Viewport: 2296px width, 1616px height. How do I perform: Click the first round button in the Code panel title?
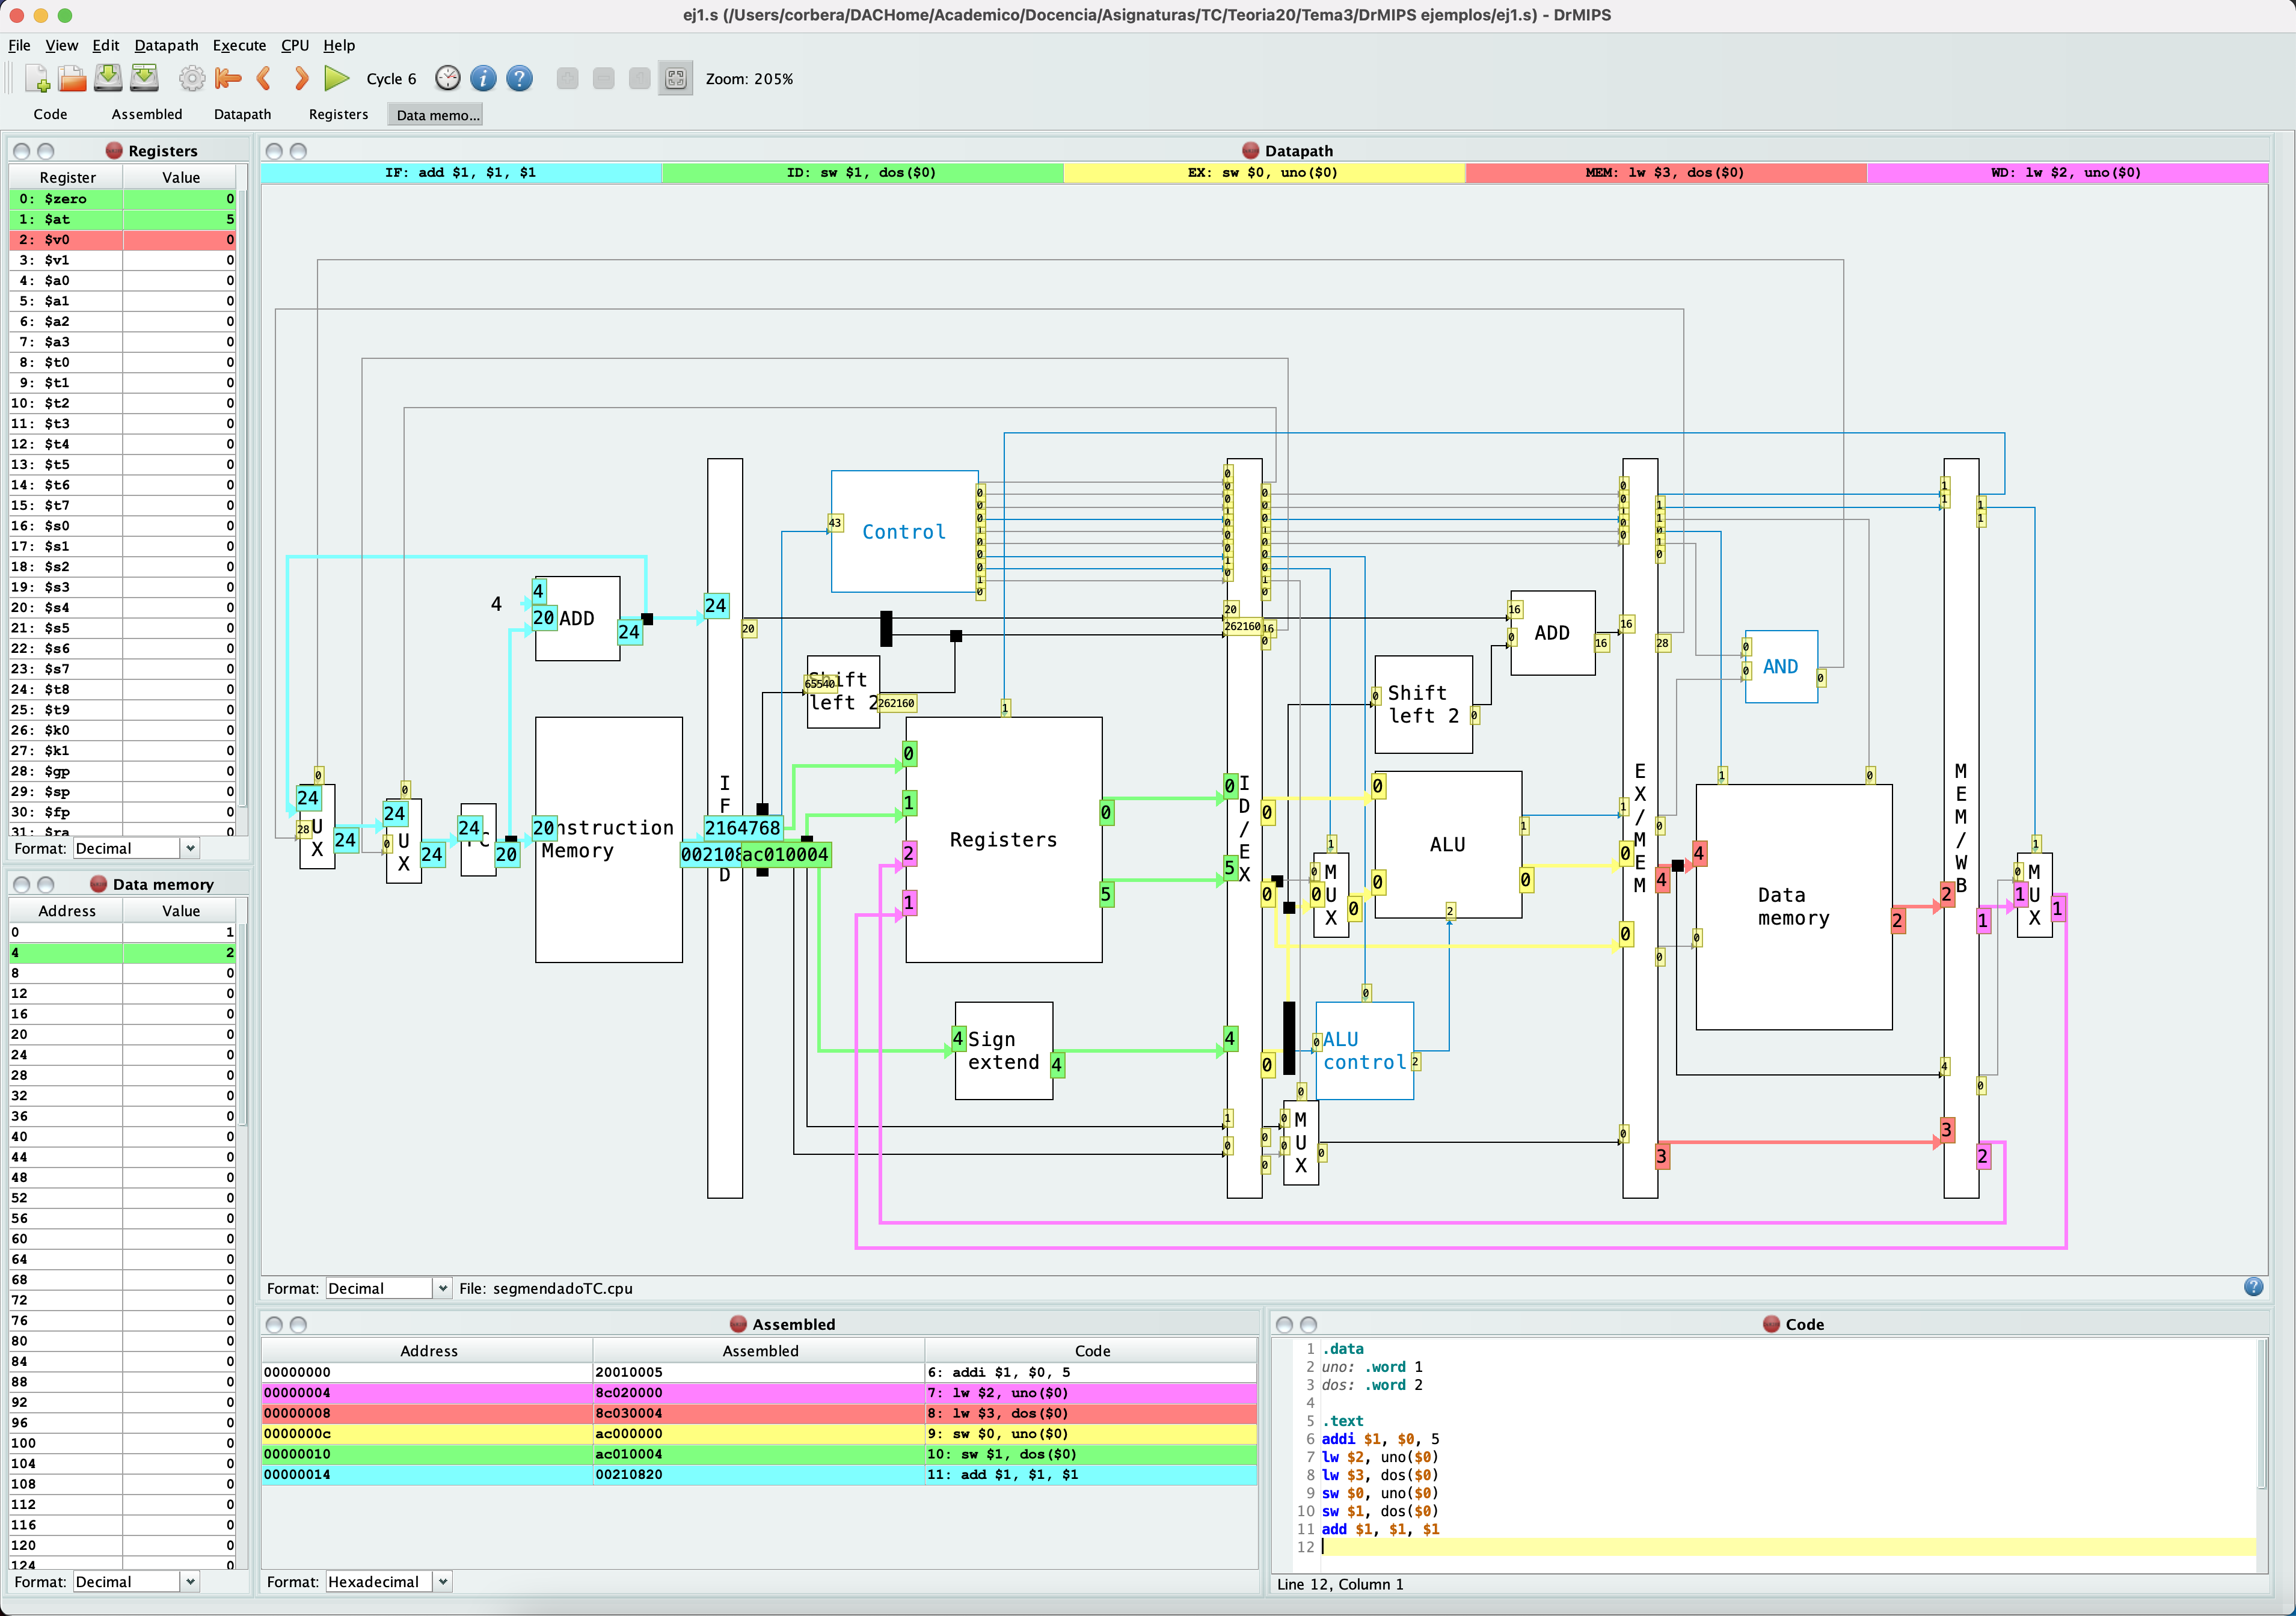1284,1324
